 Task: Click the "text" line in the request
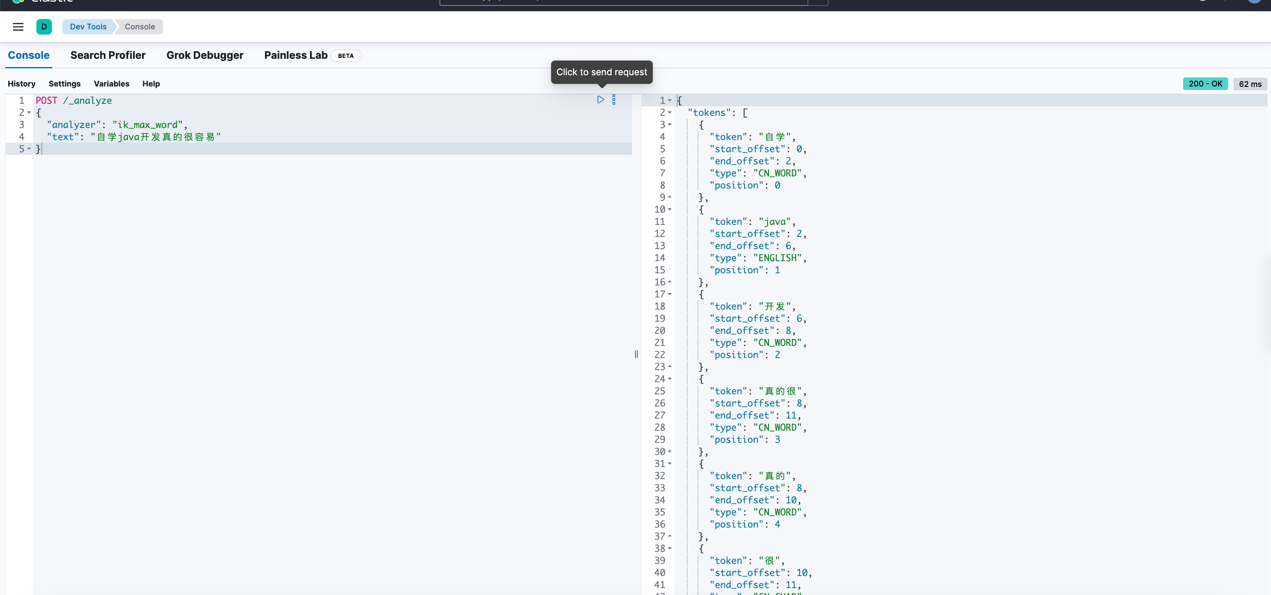134,137
